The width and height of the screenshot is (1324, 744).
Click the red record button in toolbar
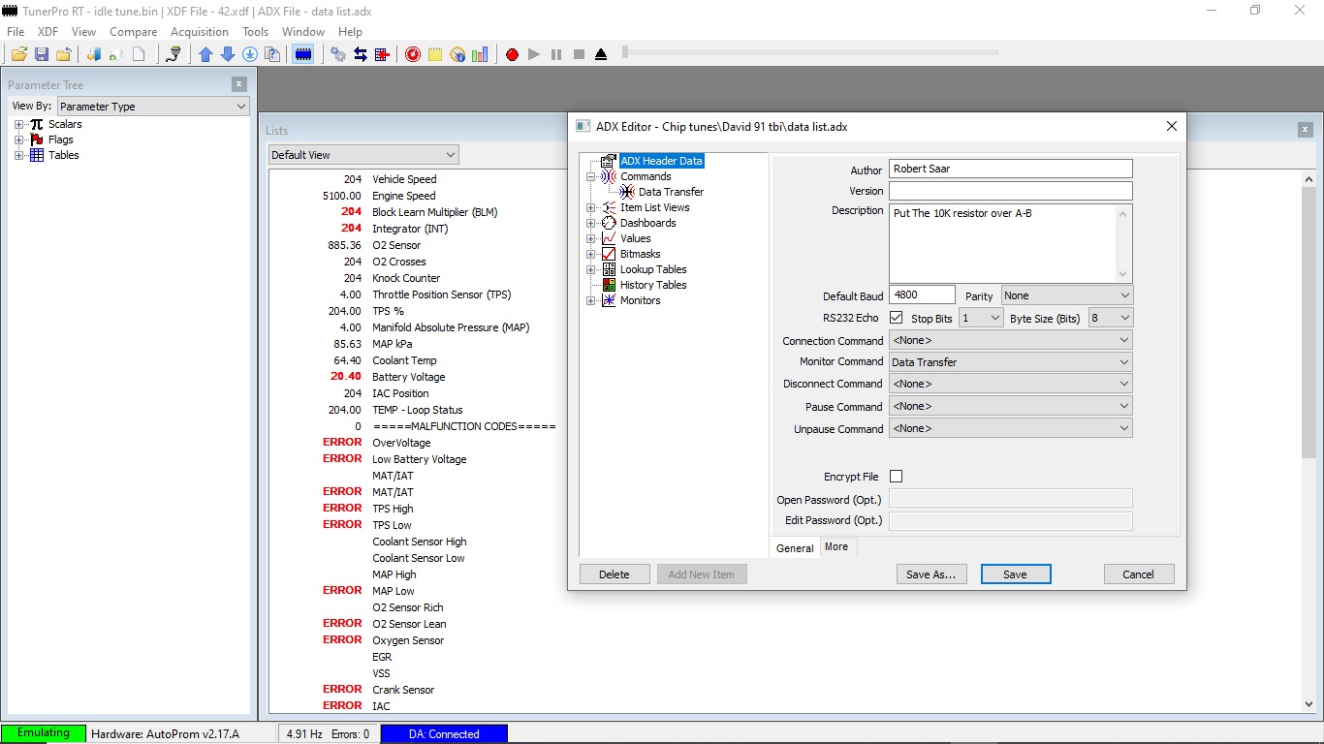point(512,54)
